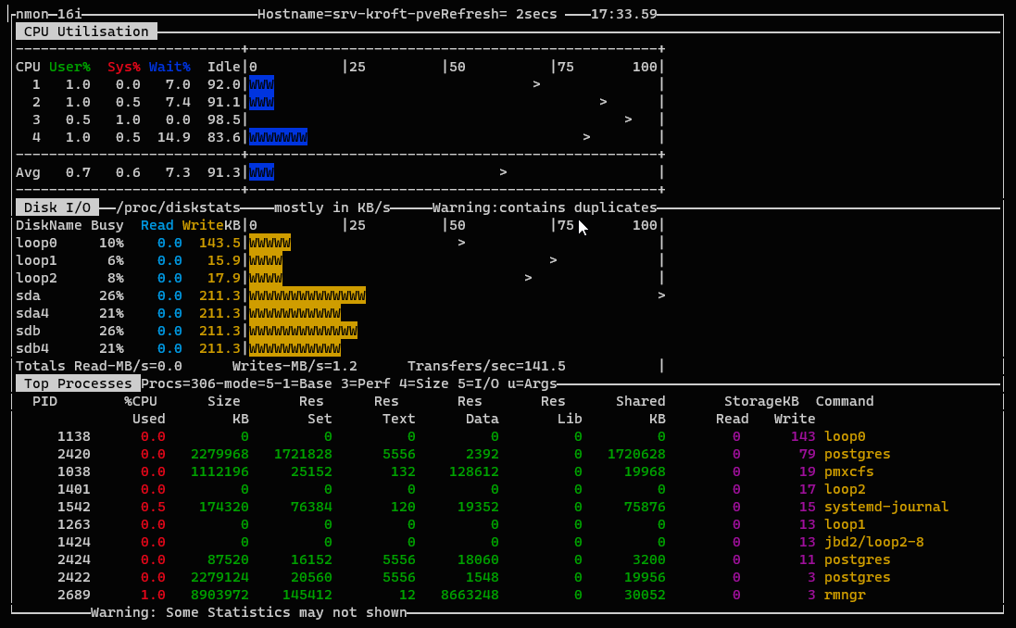This screenshot has height=628, width=1016.
Task: Click the Command column header
Action: [845, 401]
